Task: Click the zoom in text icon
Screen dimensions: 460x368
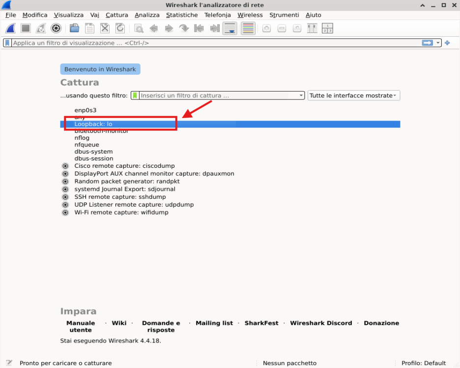Action: point(266,29)
